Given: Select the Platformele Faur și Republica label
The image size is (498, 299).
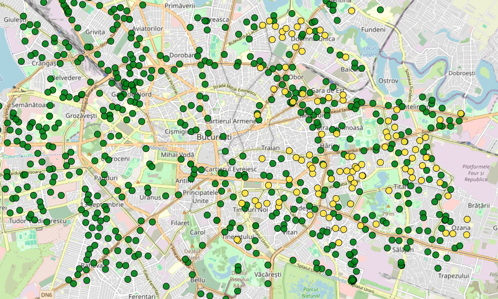Looking at the screenshot, I should point(476,173).
